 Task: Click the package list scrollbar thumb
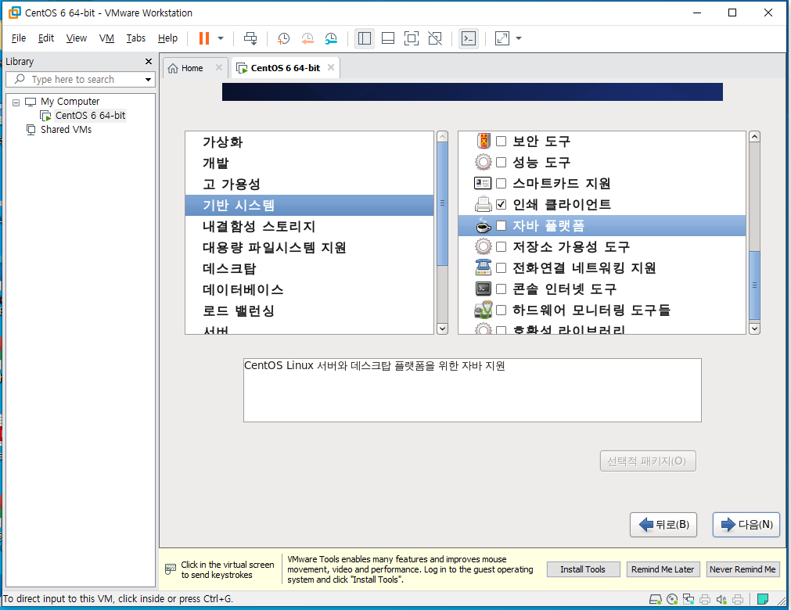pyautogui.click(x=755, y=285)
